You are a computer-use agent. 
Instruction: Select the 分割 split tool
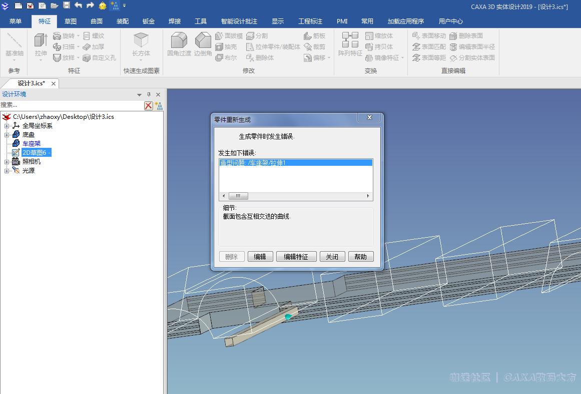[257, 36]
